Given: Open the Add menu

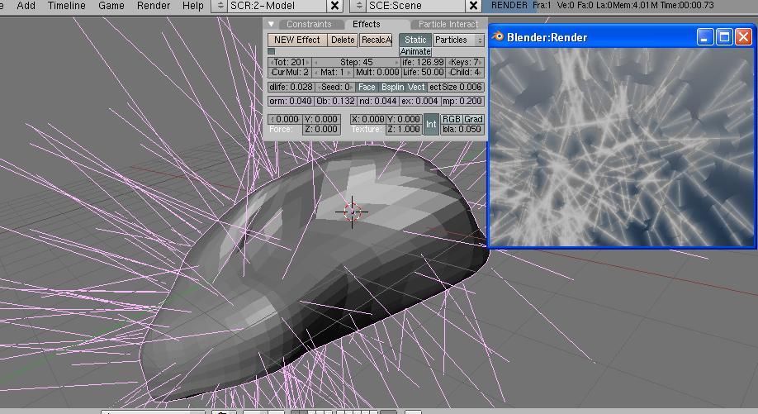Looking at the screenshot, I should (x=26, y=6).
